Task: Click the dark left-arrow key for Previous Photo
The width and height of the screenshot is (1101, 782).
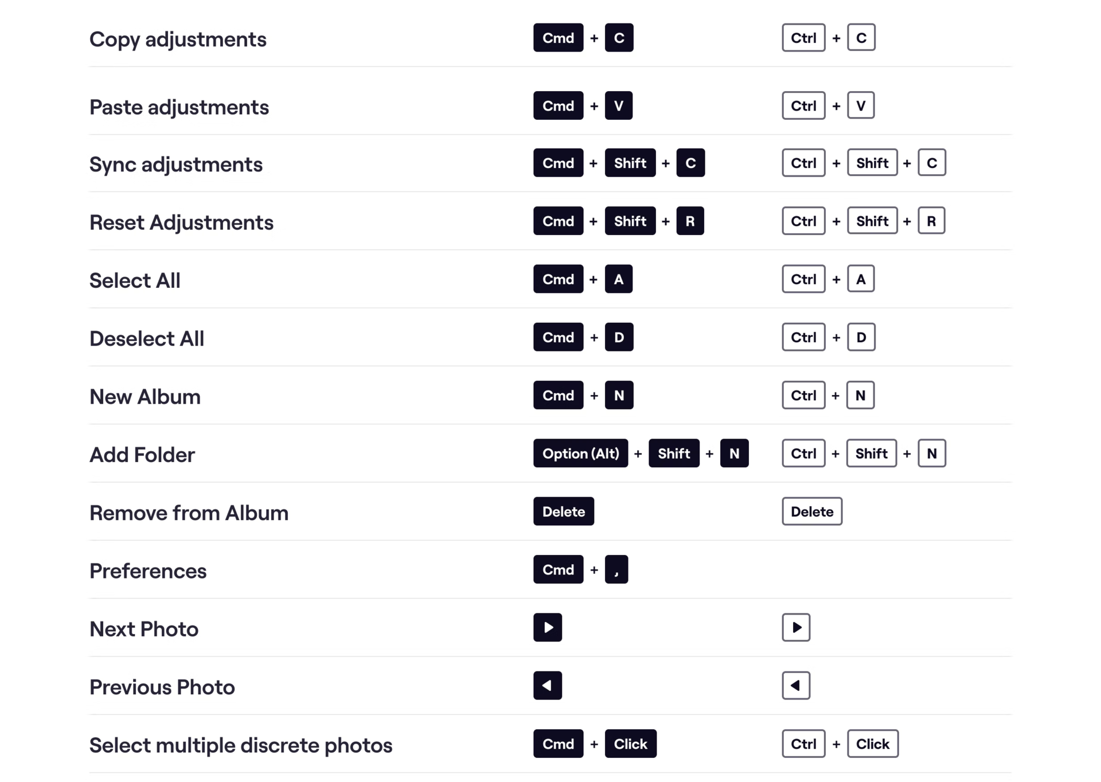Action: point(547,685)
